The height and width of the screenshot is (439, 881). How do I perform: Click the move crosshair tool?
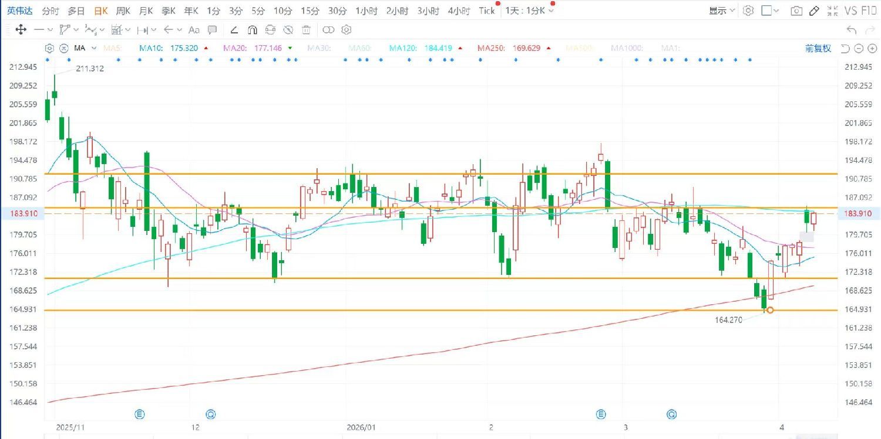(x=20, y=30)
